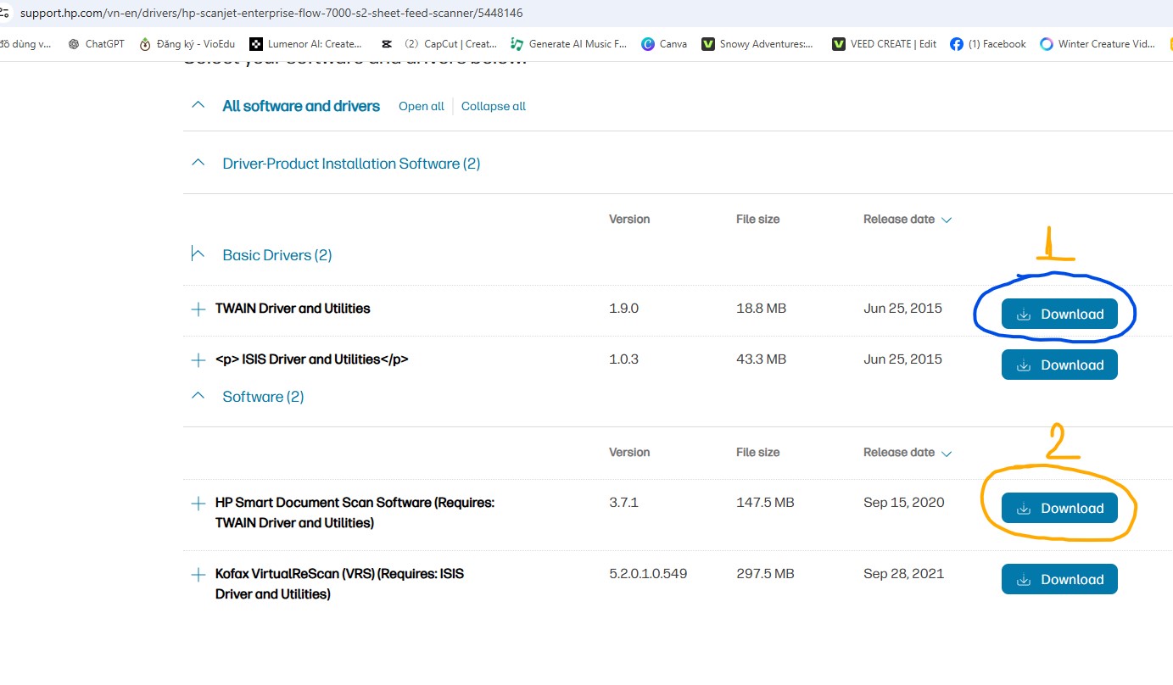Collapse the Driver-Product Installation Software section
This screenshot has width=1173, height=685.
tap(198, 163)
